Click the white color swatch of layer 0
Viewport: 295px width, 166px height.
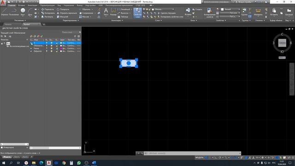click(61, 43)
